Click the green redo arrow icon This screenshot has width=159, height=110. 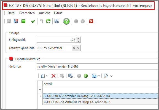(x=48, y=21)
